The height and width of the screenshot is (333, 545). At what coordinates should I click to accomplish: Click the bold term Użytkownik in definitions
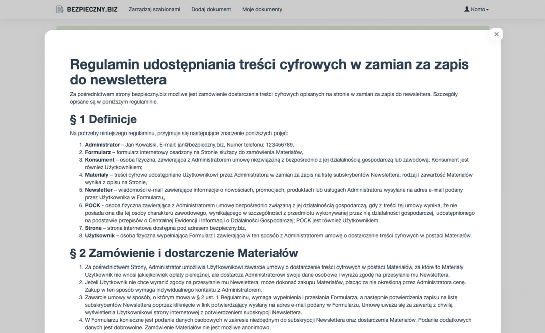99,236
